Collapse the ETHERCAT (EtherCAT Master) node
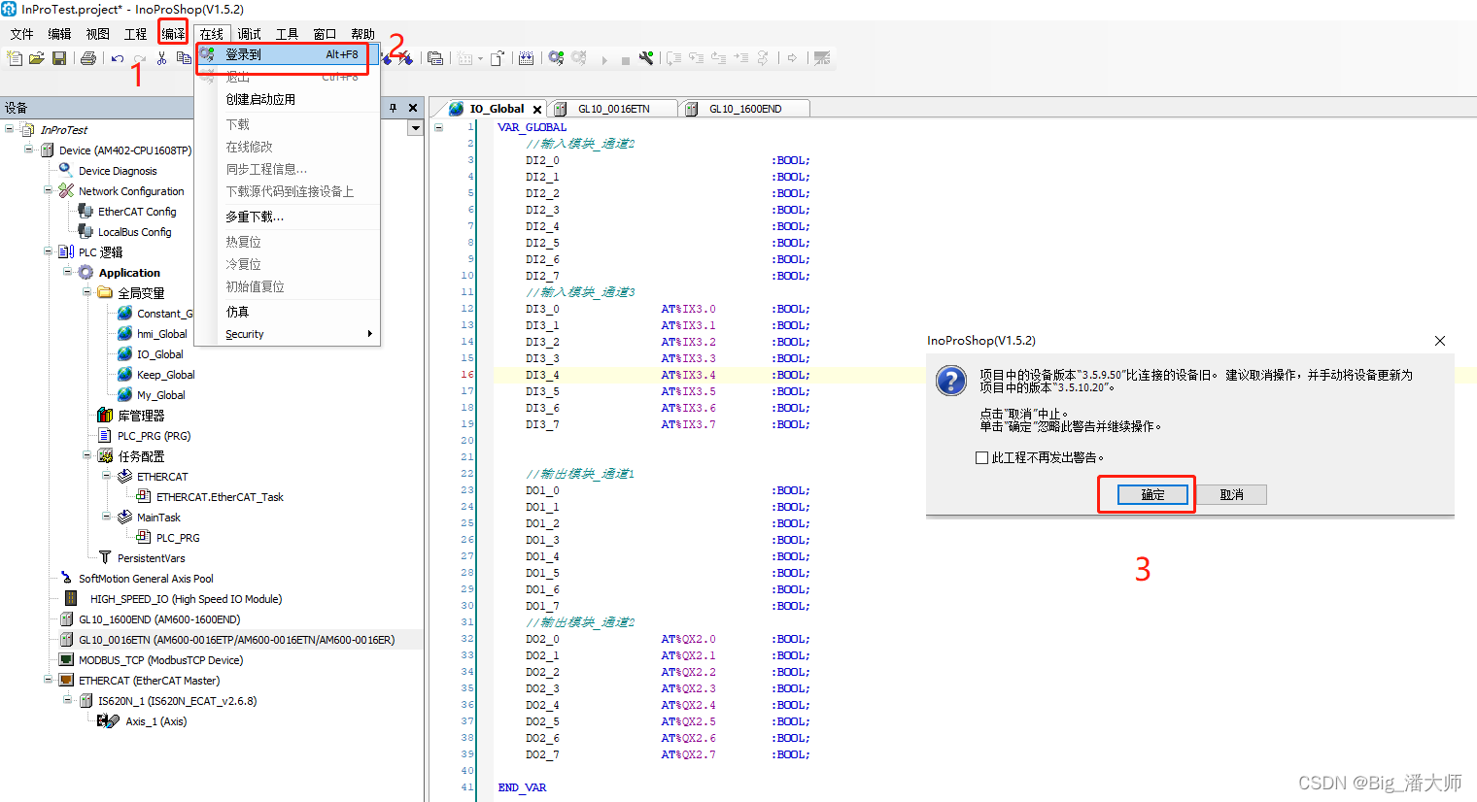 [49, 680]
